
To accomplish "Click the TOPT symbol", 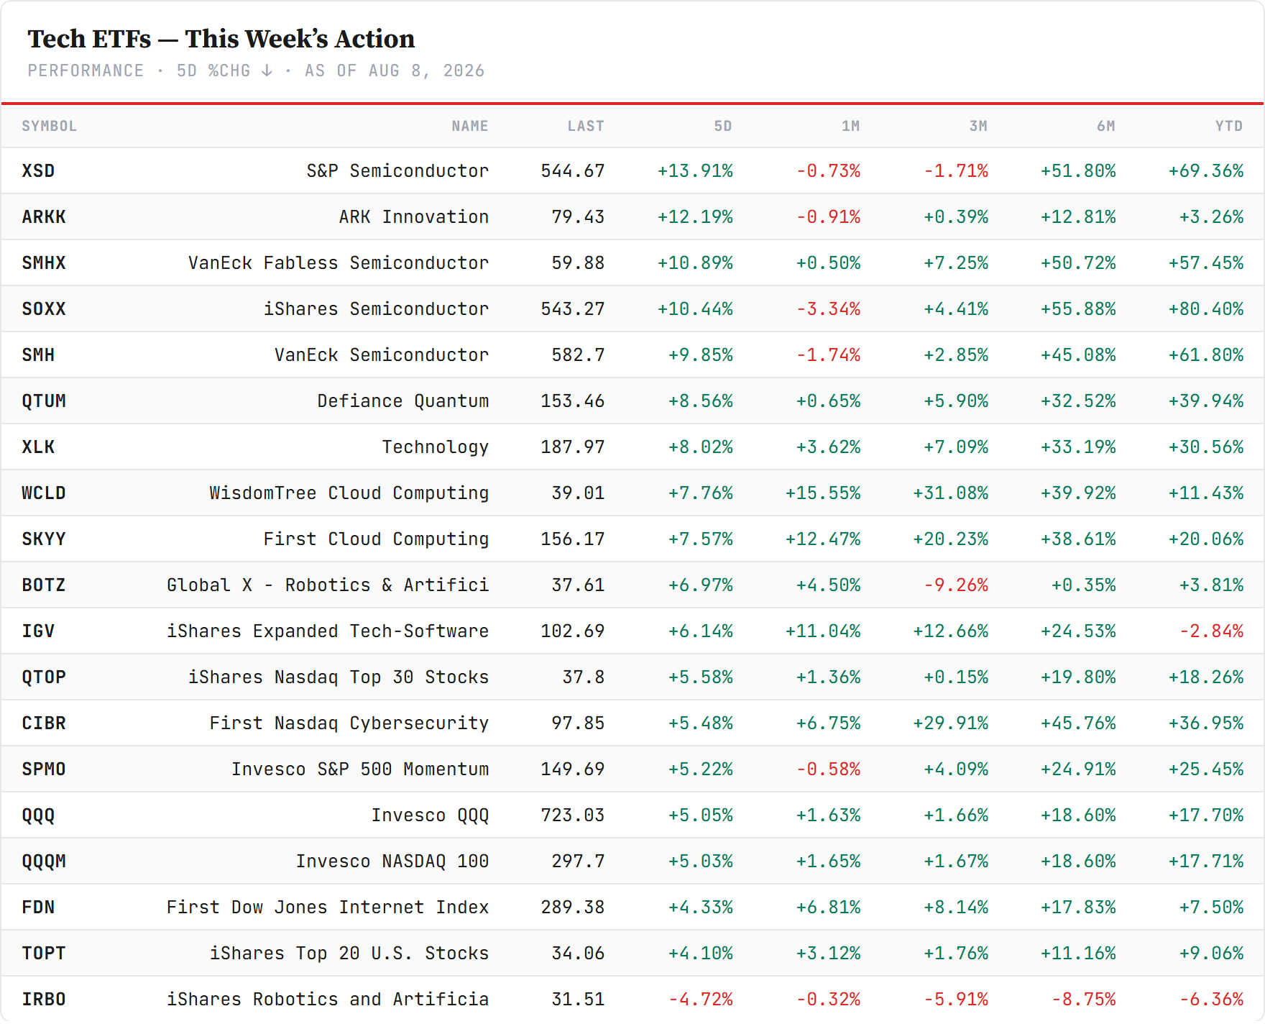I will 44,954.
